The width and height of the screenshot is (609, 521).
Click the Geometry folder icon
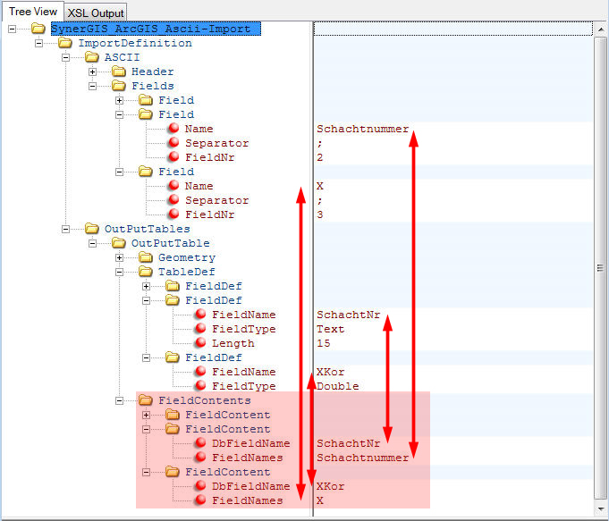pos(146,257)
